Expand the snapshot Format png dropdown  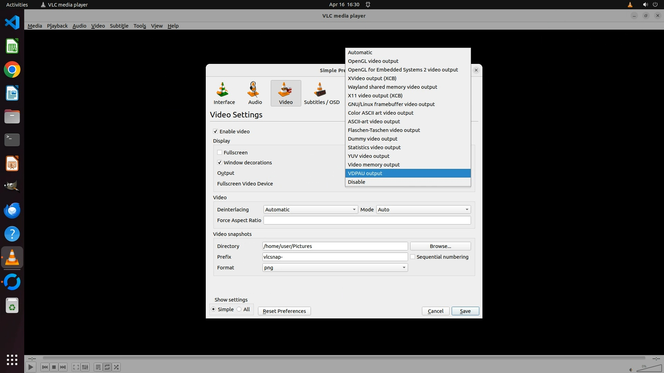point(335,268)
